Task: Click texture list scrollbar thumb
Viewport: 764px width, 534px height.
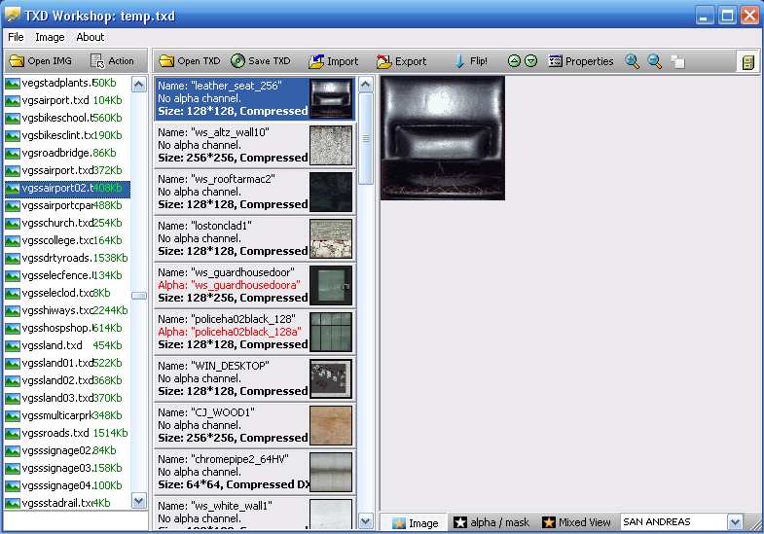Action: click(365, 139)
